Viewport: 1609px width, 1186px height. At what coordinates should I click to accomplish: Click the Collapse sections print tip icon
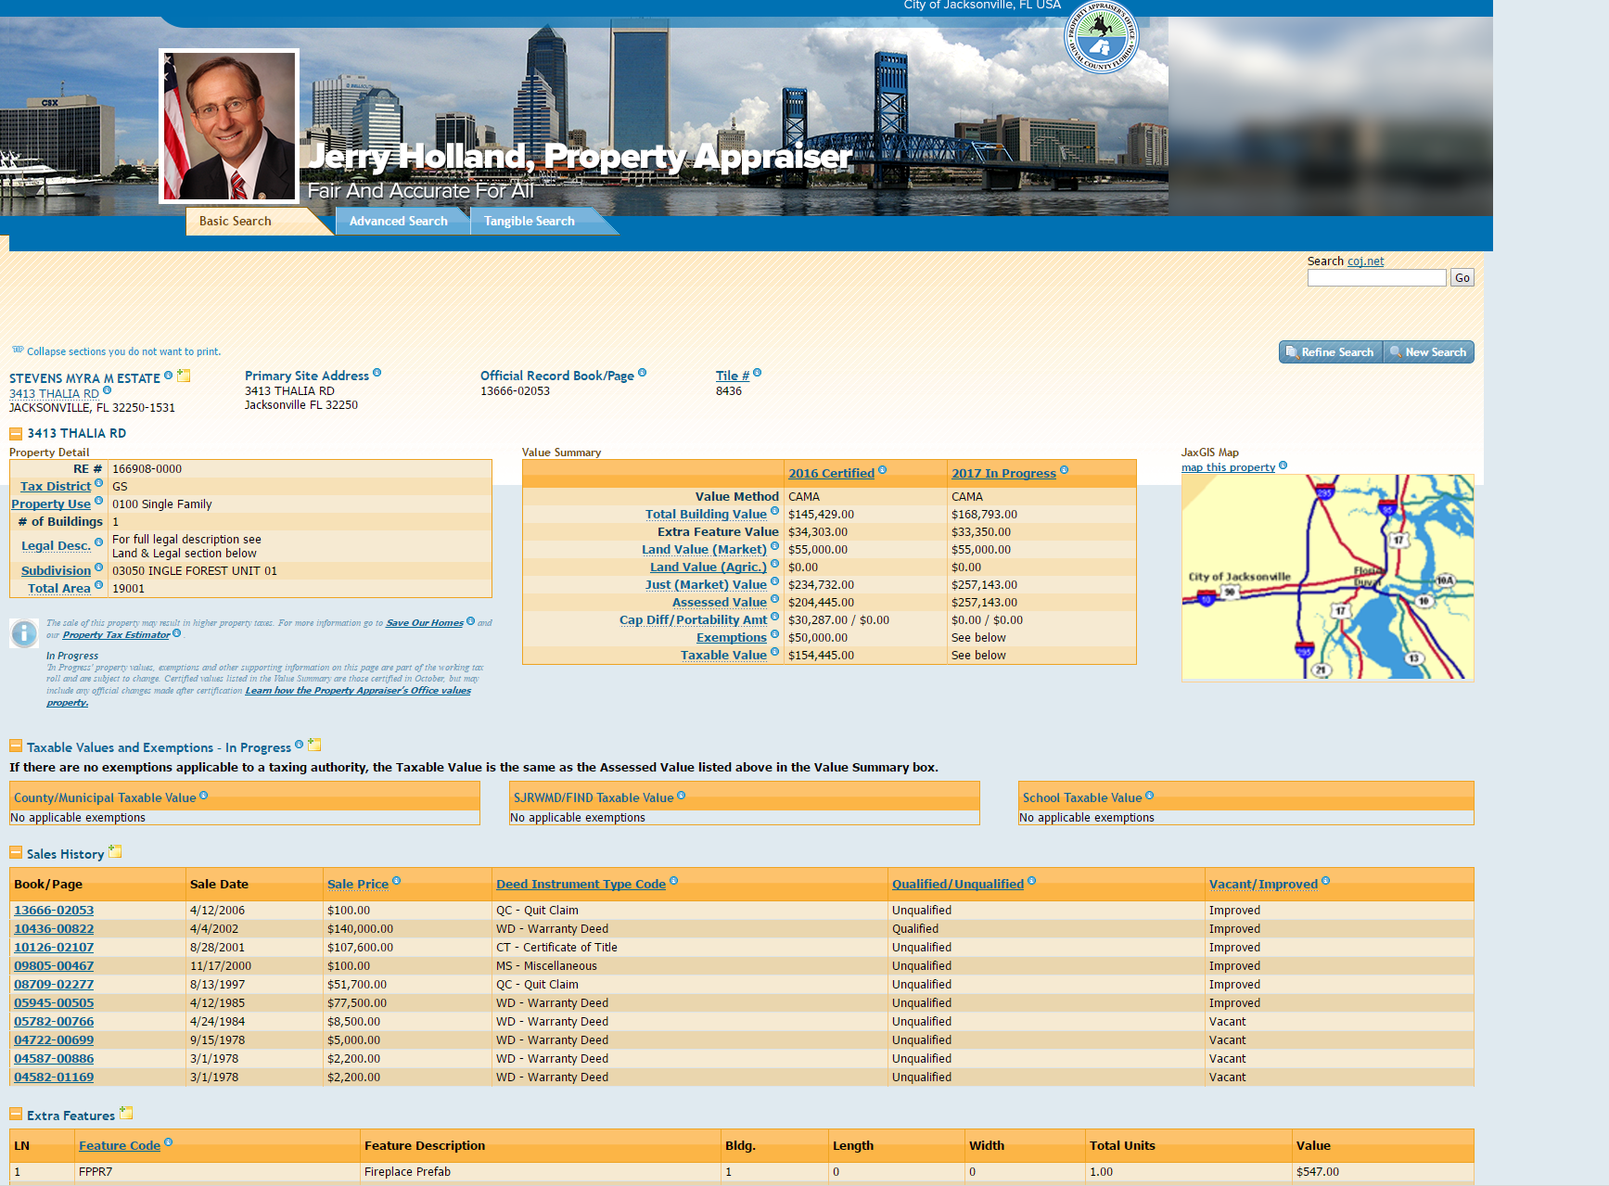point(18,351)
